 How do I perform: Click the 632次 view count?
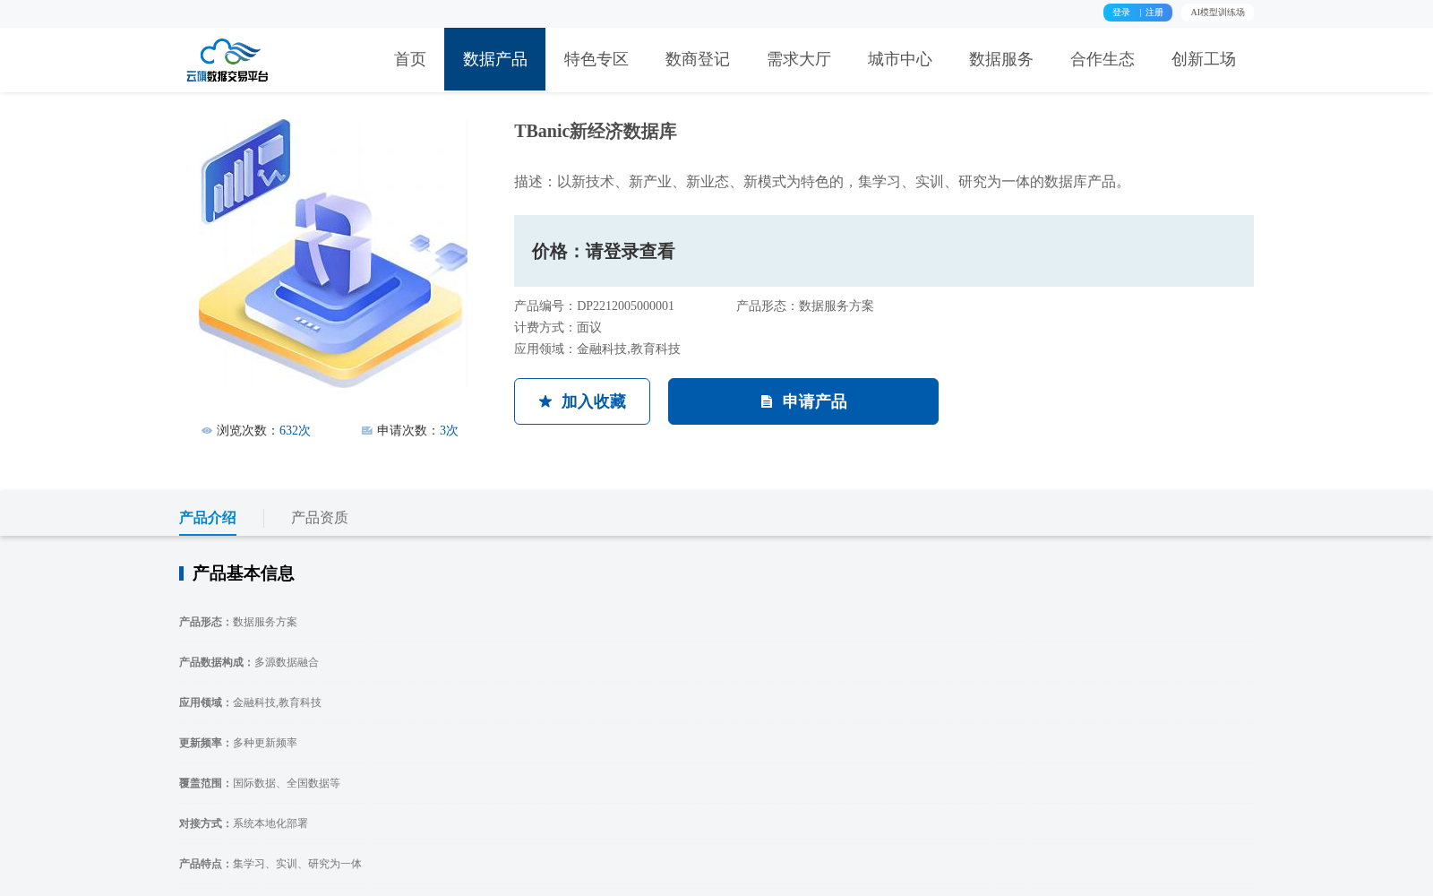[x=295, y=431]
